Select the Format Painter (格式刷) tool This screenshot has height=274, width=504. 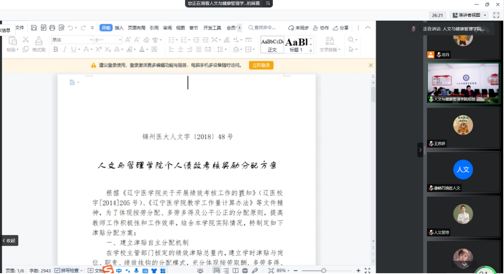point(39,44)
